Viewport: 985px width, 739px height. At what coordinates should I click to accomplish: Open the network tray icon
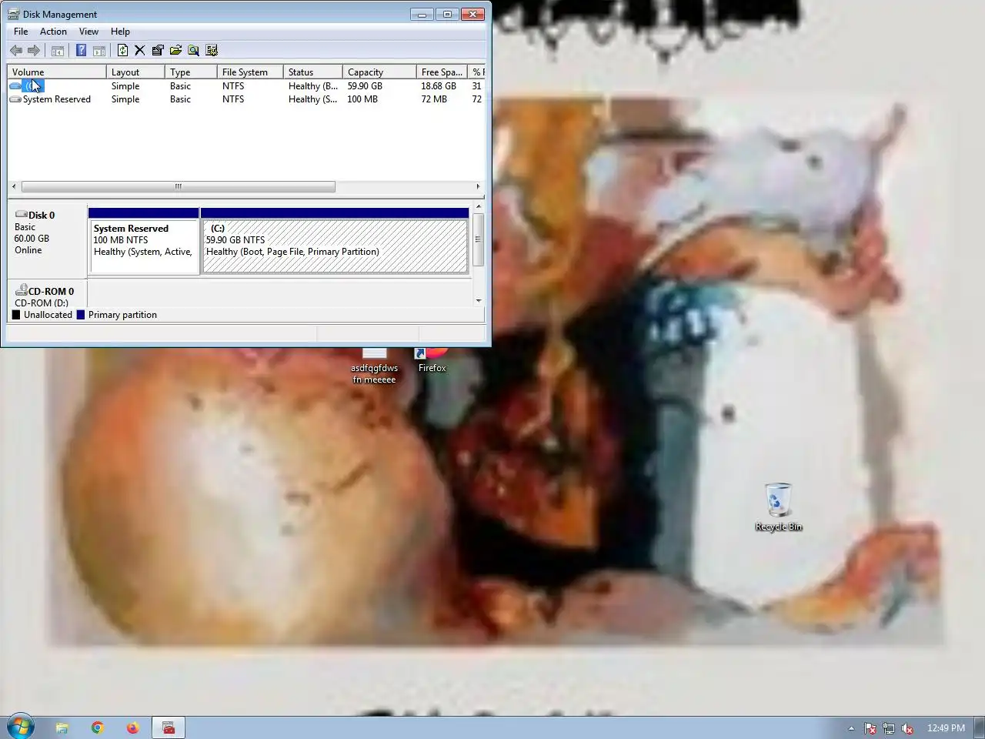point(889,728)
